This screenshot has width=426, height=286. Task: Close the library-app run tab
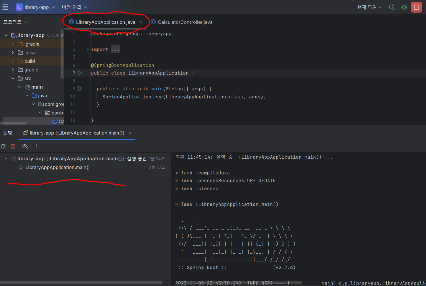pos(130,133)
